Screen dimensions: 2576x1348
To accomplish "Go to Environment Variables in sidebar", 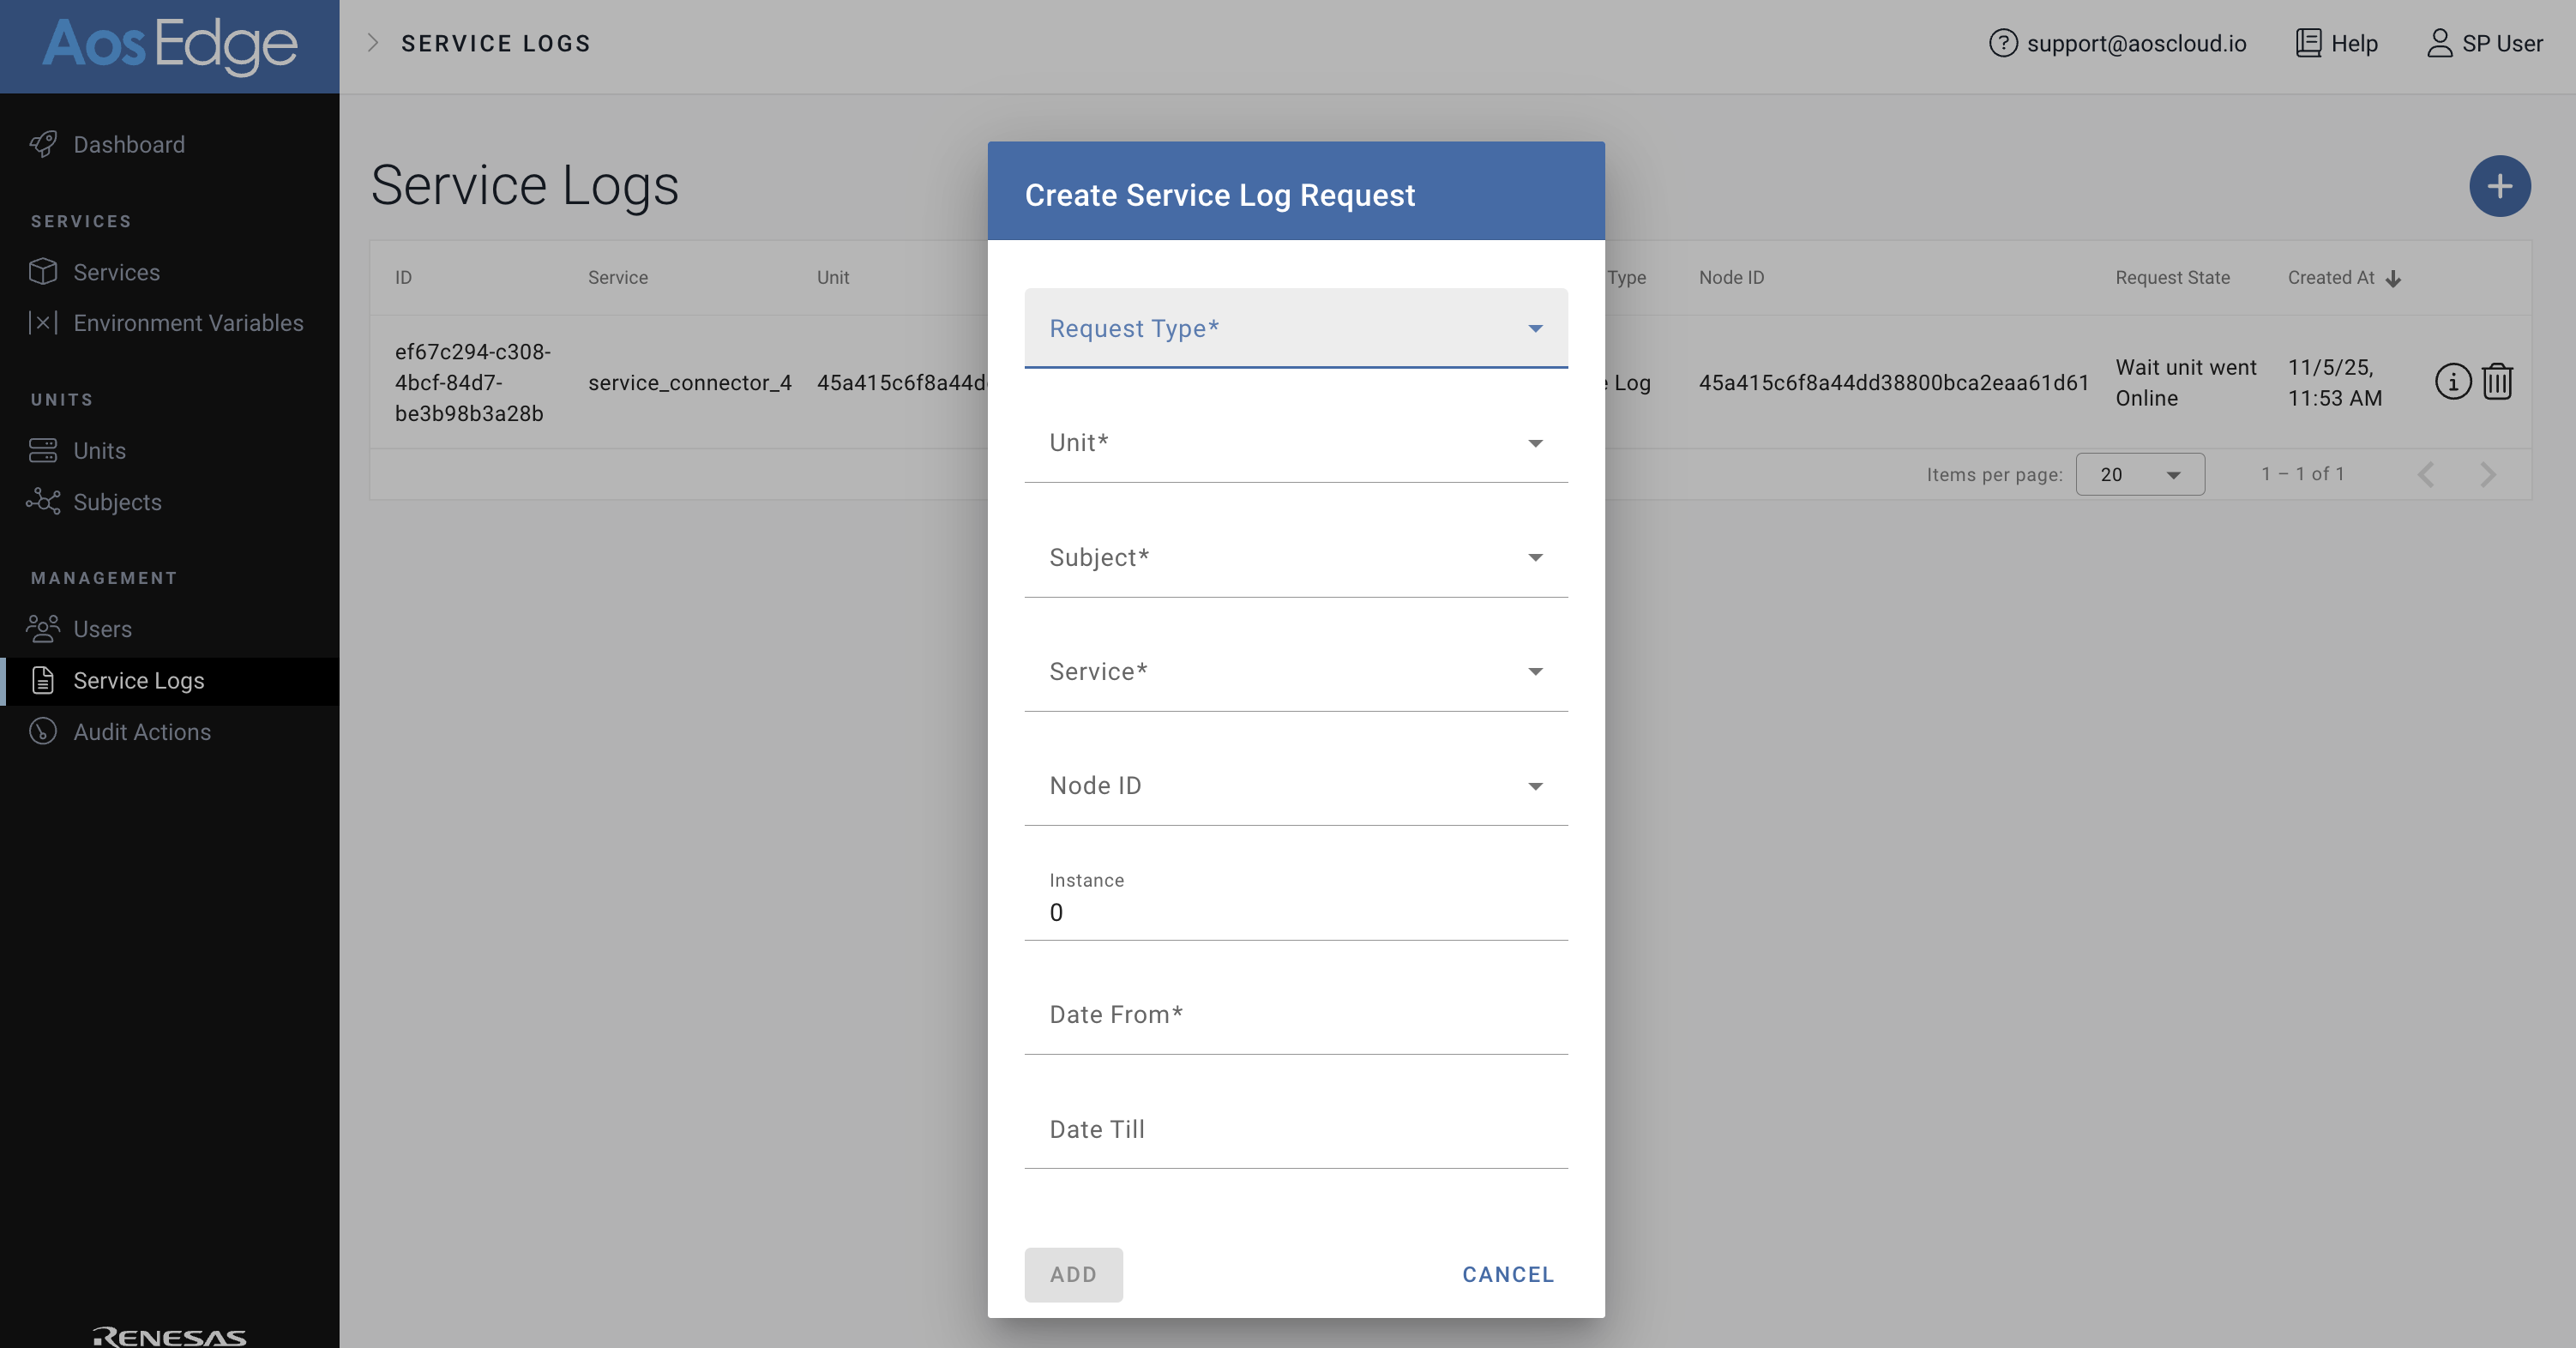I will click(187, 323).
